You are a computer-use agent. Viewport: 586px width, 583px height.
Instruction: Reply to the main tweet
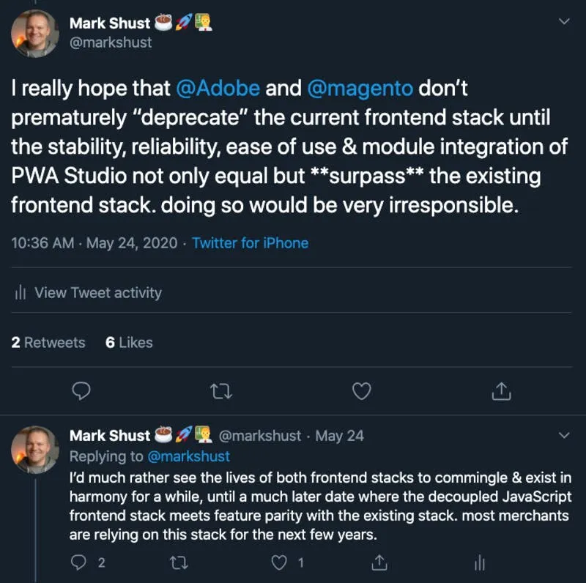(82, 392)
